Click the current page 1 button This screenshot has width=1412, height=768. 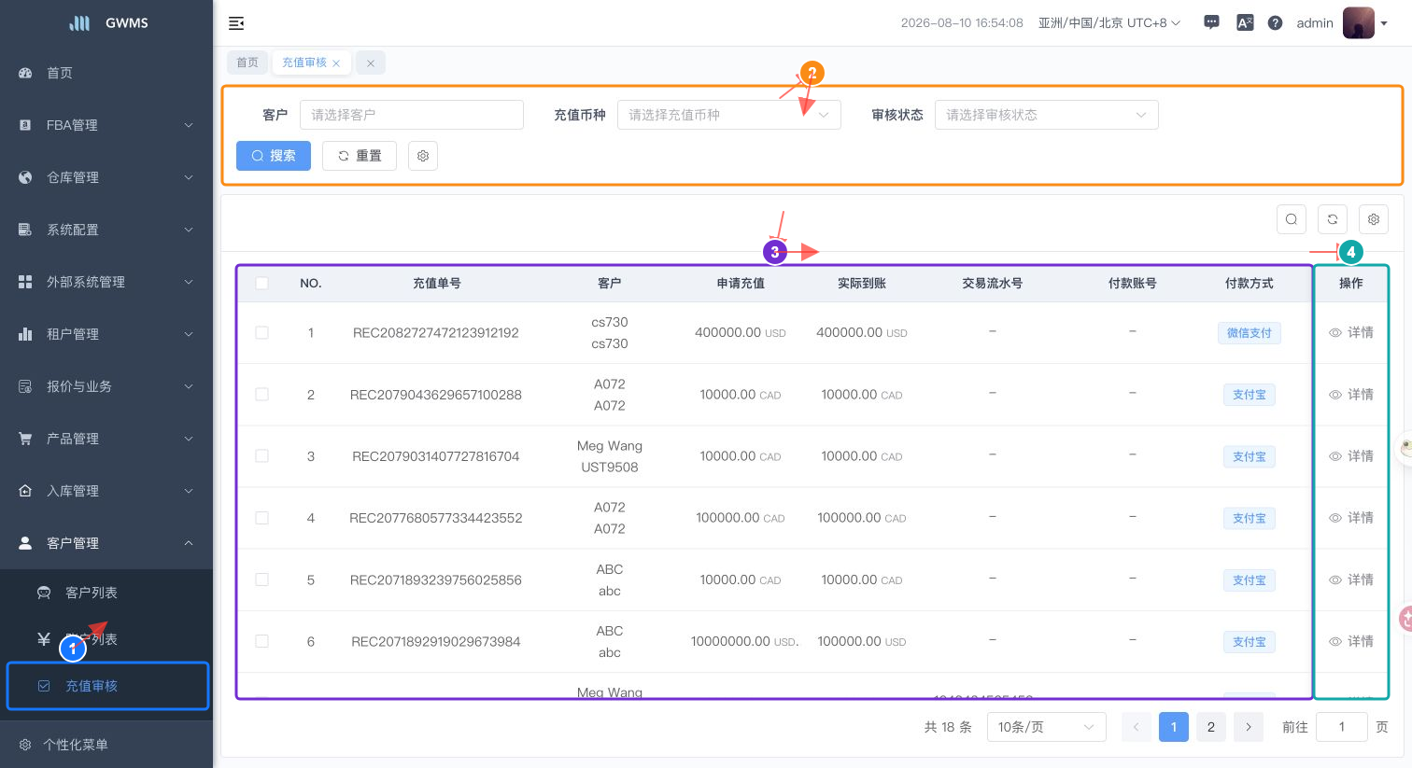click(1174, 727)
